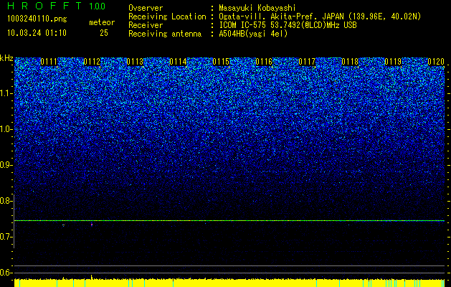Click the faint meteor echo near 0111
The width and height of the screenshot is (451, 287).
tap(63, 225)
